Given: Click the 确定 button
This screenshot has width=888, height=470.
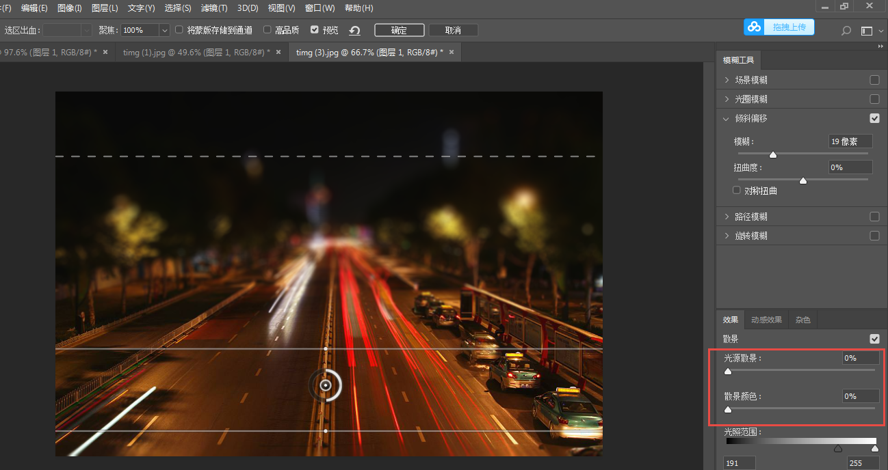Looking at the screenshot, I should pos(399,30).
